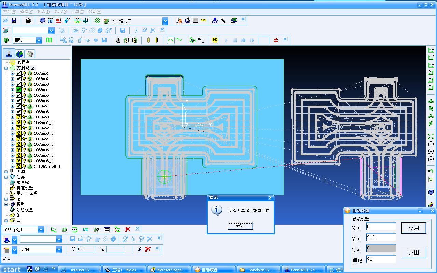Image resolution: width=437 pixels, height=273 pixels.
Task: Open the 插入(I) menu
Action: click(43, 12)
